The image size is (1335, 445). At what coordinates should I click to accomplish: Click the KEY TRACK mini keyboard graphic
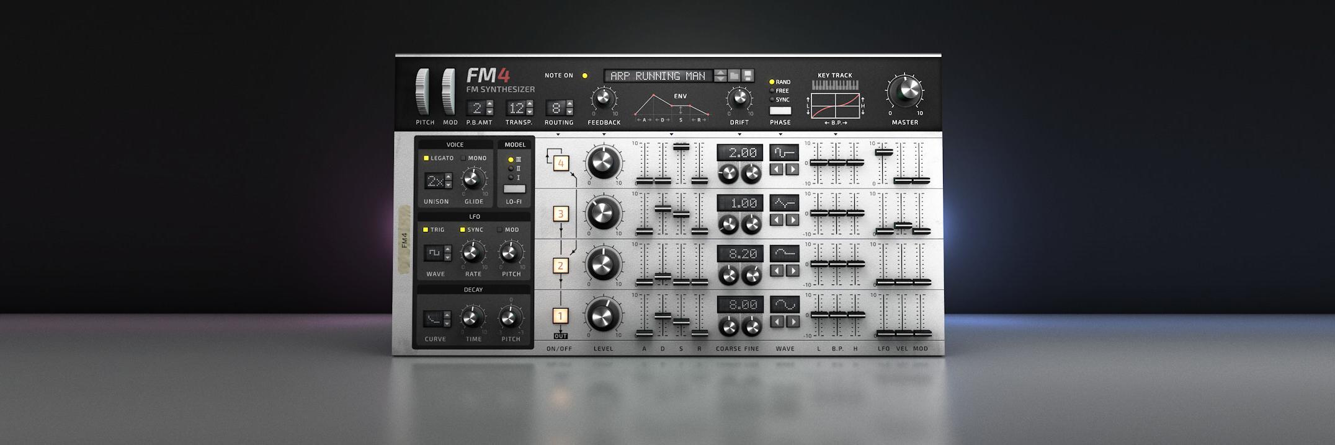pos(835,85)
